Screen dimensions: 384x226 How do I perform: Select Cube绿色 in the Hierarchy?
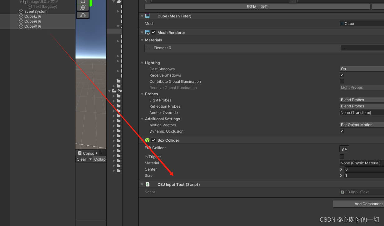pos(33,26)
